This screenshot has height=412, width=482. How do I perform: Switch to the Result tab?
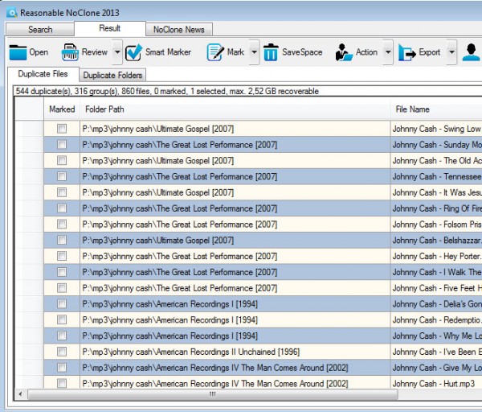tap(110, 29)
